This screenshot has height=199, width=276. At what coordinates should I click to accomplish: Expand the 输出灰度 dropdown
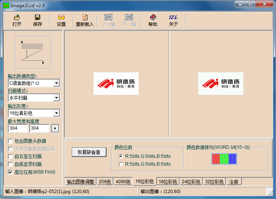point(56,113)
